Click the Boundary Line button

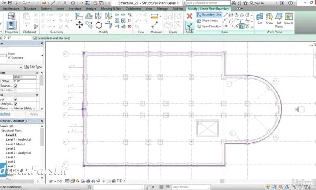pyautogui.click(x=209, y=15)
